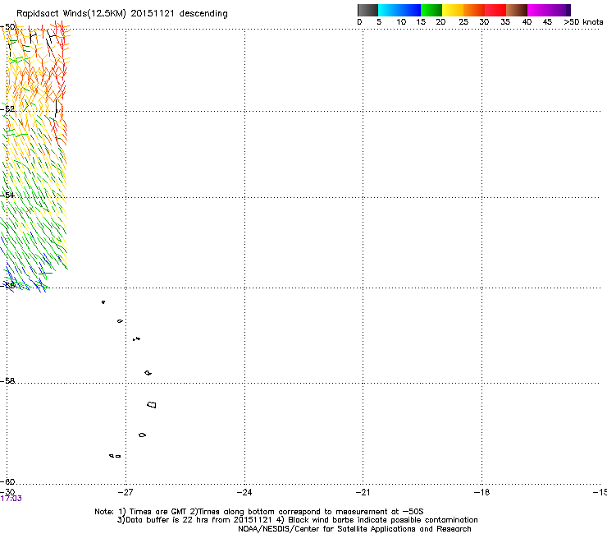Click the cyan-blue 5-15 knots legend band

coord(399,10)
